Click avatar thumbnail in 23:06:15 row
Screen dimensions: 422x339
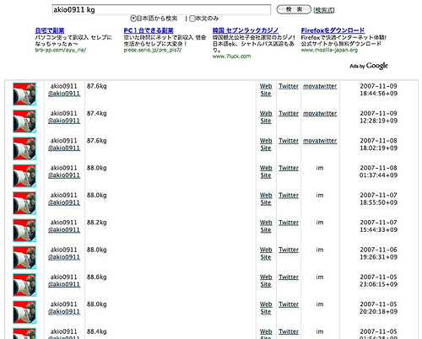click(24, 285)
